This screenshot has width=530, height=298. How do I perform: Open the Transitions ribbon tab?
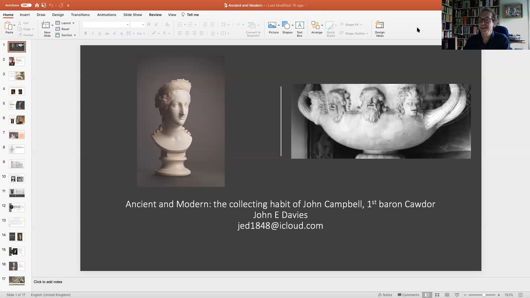(80, 15)
